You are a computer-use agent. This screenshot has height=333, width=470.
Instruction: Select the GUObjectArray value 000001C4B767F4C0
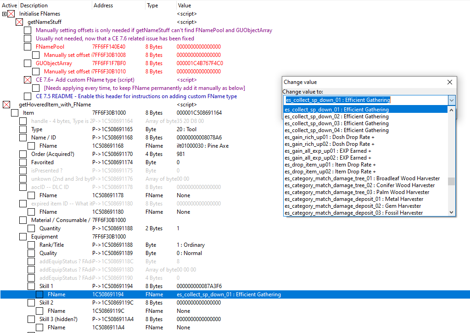coord(200,63)
